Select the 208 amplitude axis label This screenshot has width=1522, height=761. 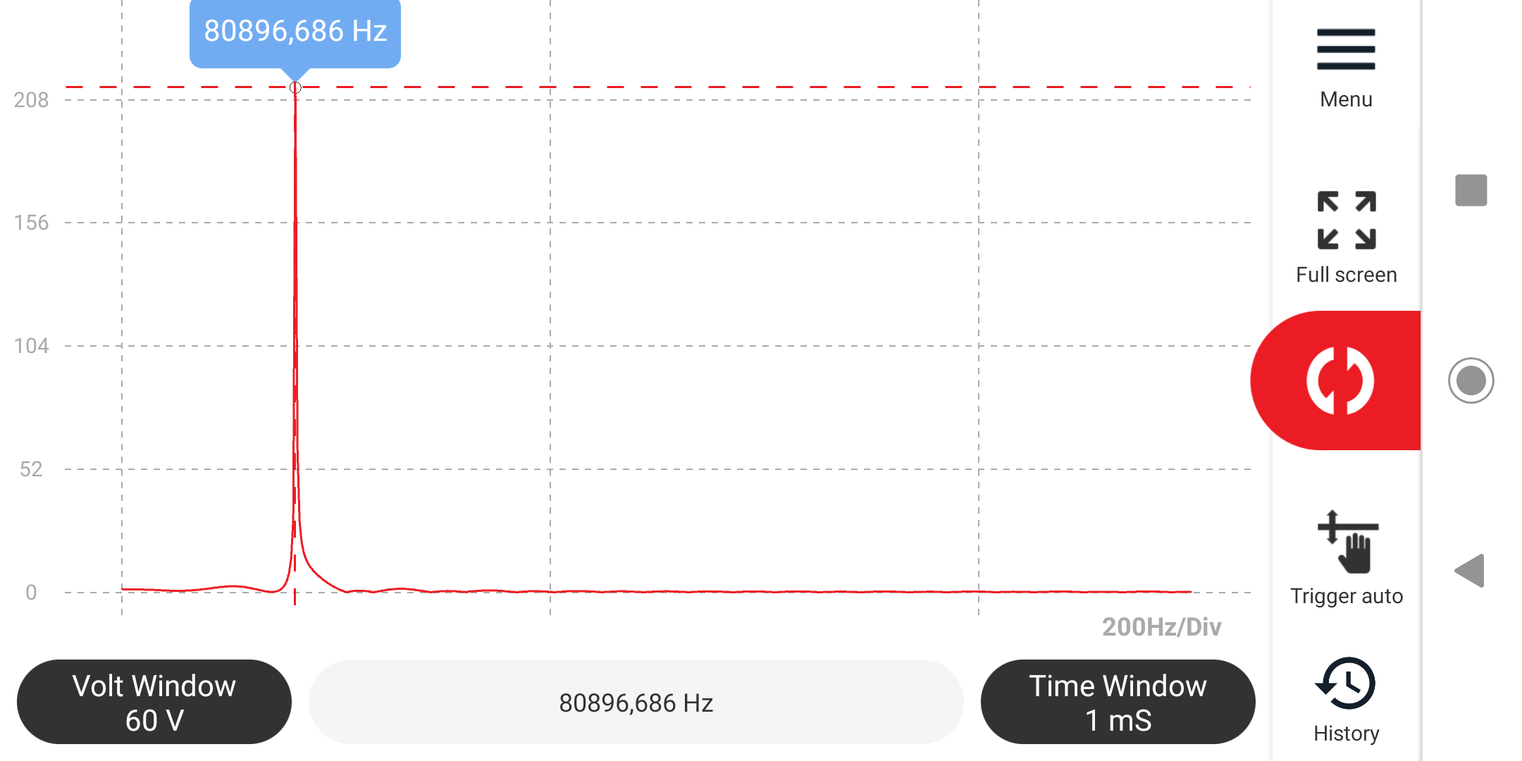(32, 100)
